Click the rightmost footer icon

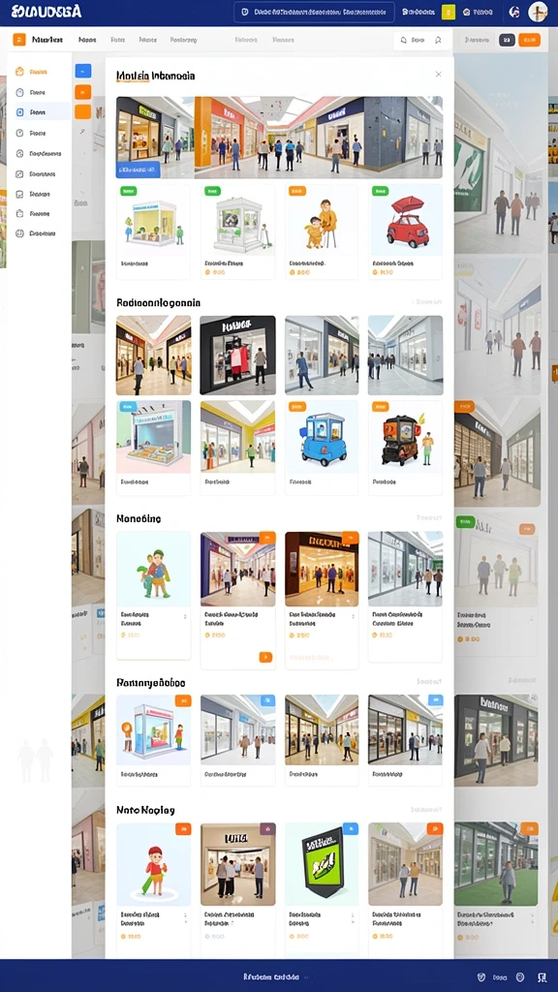tap(542, 976)
